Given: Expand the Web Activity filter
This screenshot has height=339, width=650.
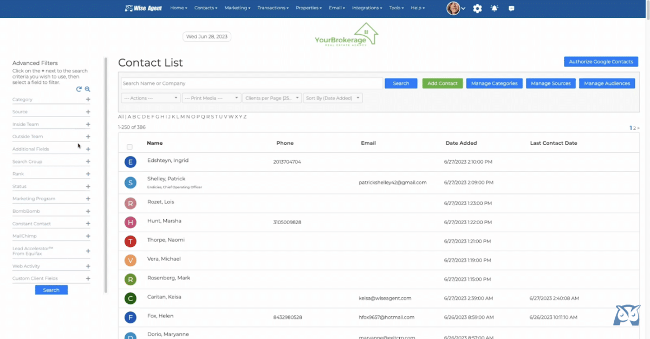Looking at the screenshot, I should (88, 267).
